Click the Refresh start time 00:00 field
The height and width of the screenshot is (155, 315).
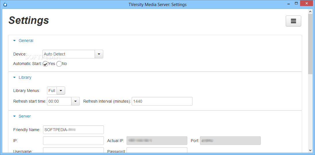pos(59,101)
